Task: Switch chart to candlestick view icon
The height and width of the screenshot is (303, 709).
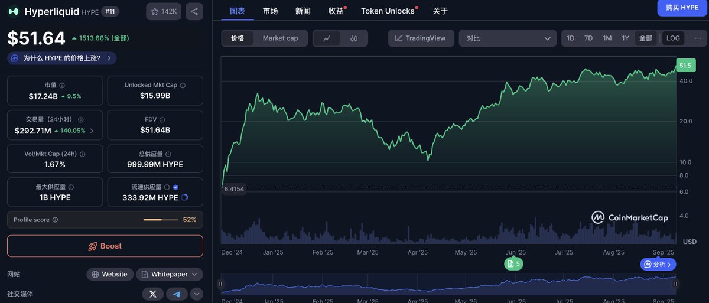Action: coord(354,38)
